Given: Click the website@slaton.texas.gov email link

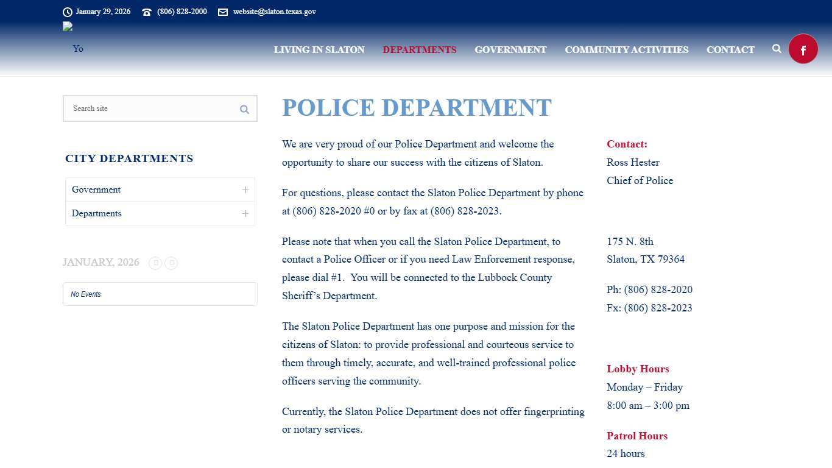Looking at the screenshot, I should coord(274,11).
